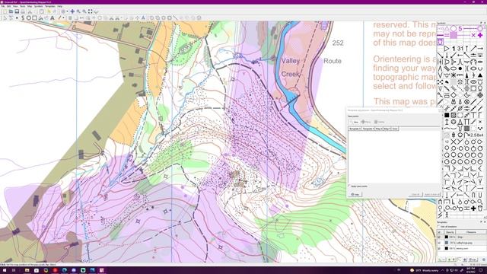Open the Windows Start menu
The height and width of the screenshot is (274, 487).
[x=5, y=270]
